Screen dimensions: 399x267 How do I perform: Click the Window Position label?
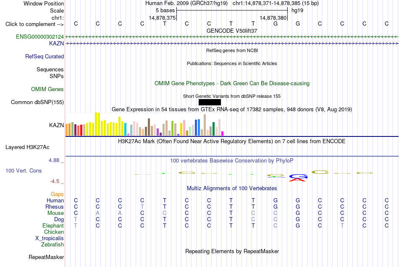(44, 3)
